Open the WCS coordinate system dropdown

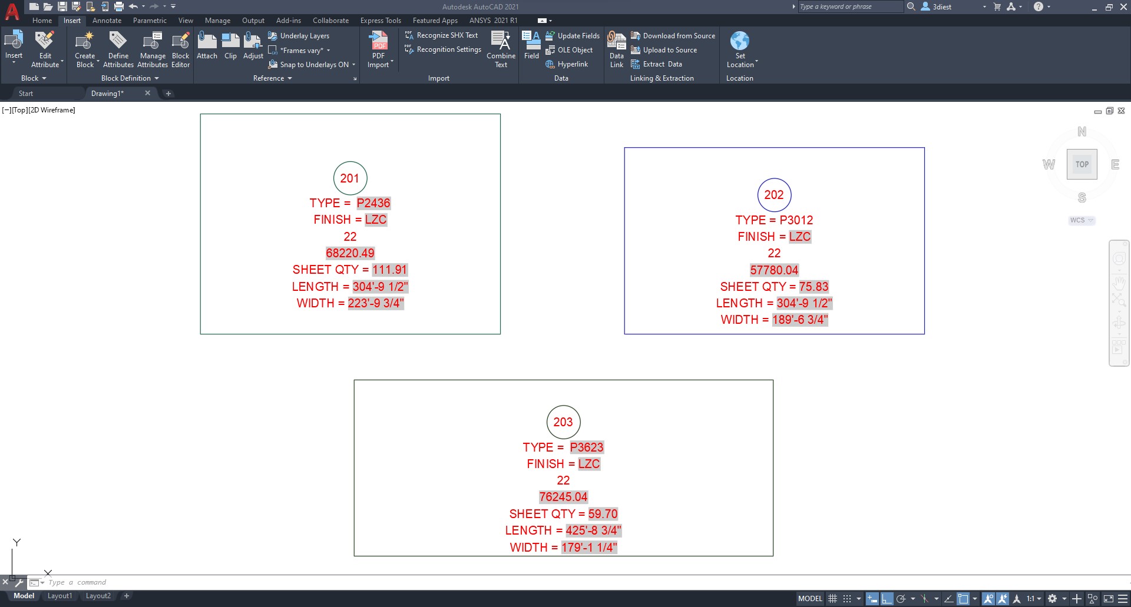[x=1082, y=220]
